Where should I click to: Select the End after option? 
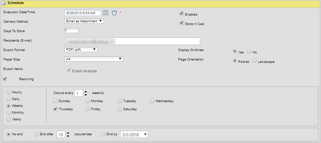(36, 134)
